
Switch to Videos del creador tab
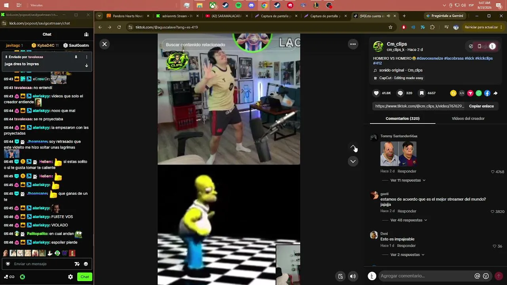pyautogui.click(x=468, y=118)
